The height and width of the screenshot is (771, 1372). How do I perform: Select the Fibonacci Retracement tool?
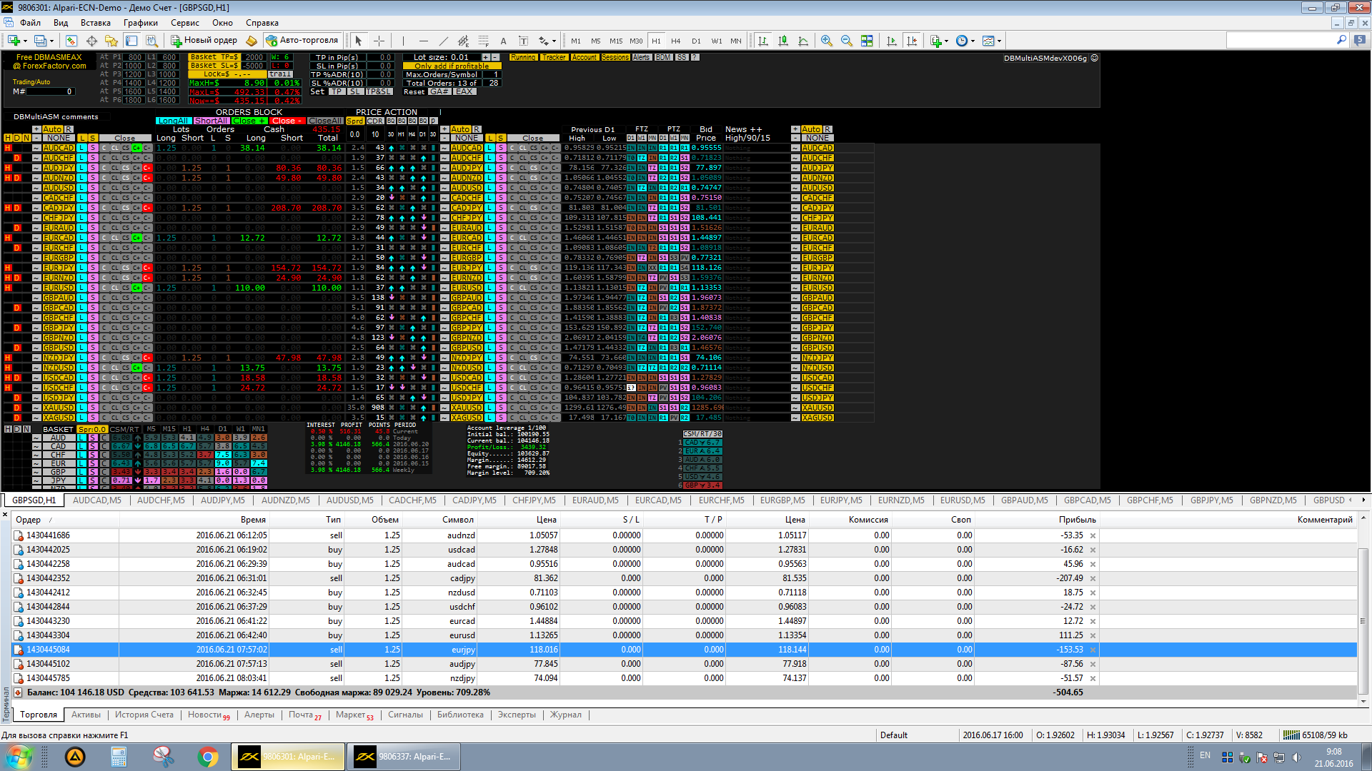[x=484, y=41]
